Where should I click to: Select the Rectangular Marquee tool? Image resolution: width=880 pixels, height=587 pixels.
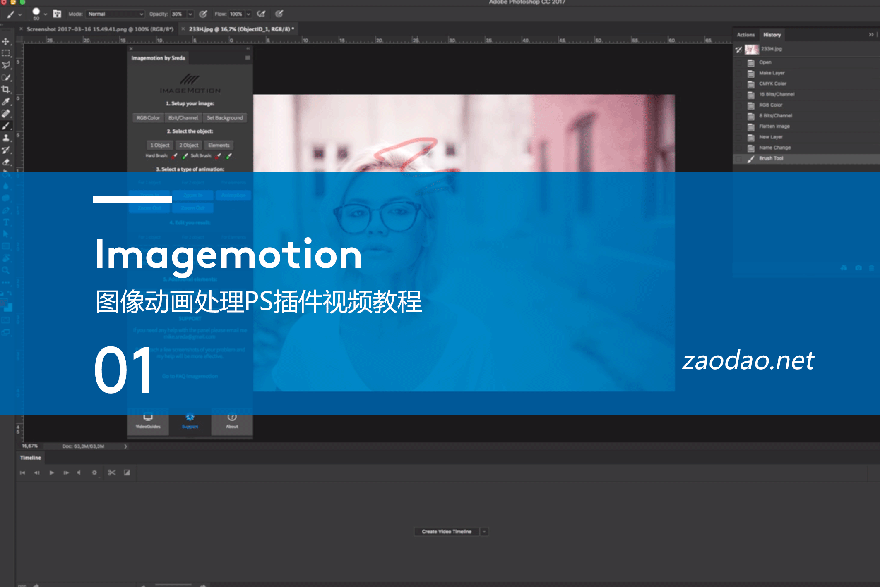(6, 53)
